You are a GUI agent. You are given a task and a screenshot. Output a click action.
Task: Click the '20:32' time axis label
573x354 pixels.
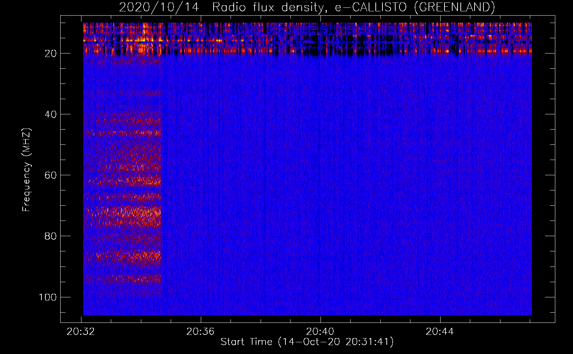(x=81, y=332)
